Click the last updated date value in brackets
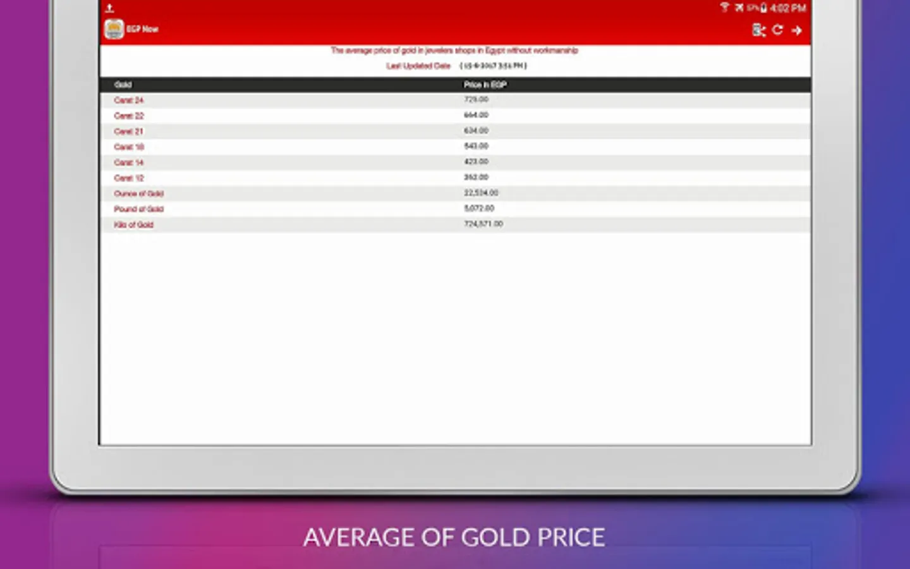The image size is (910, 569). pos(493,66)
